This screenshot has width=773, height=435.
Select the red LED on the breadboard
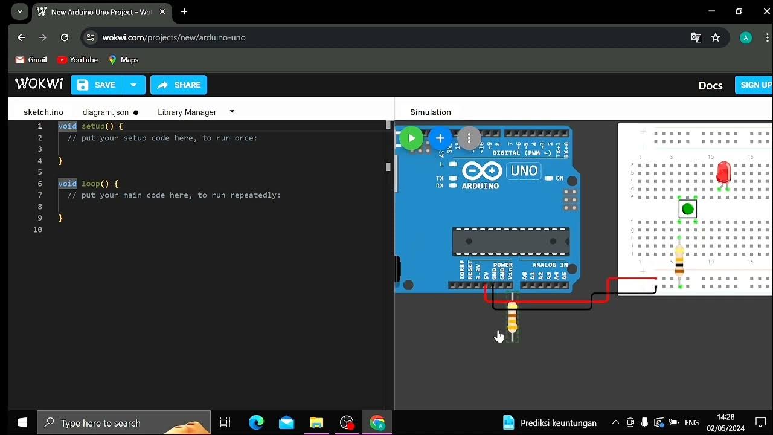click(x=723, y=174)
